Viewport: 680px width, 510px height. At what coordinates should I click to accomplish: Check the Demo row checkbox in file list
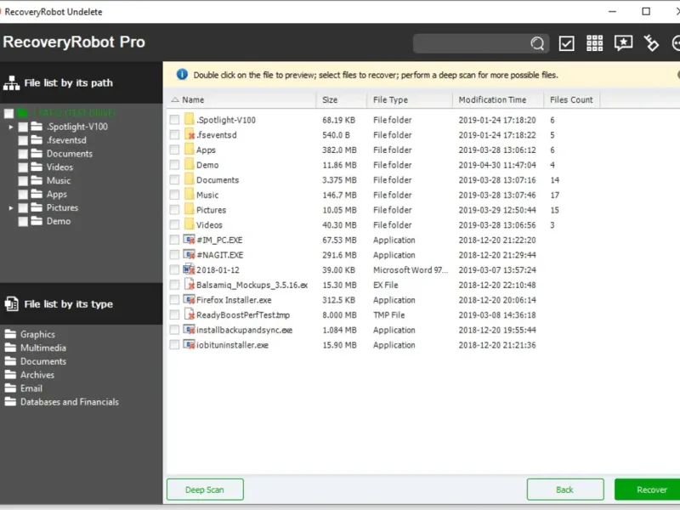click(x=174, y=165)
